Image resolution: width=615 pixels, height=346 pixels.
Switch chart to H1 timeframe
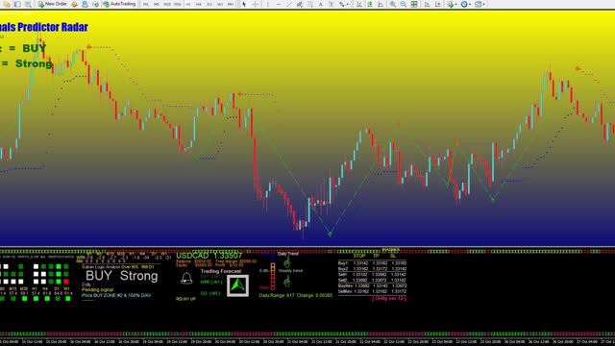(188, 4)
